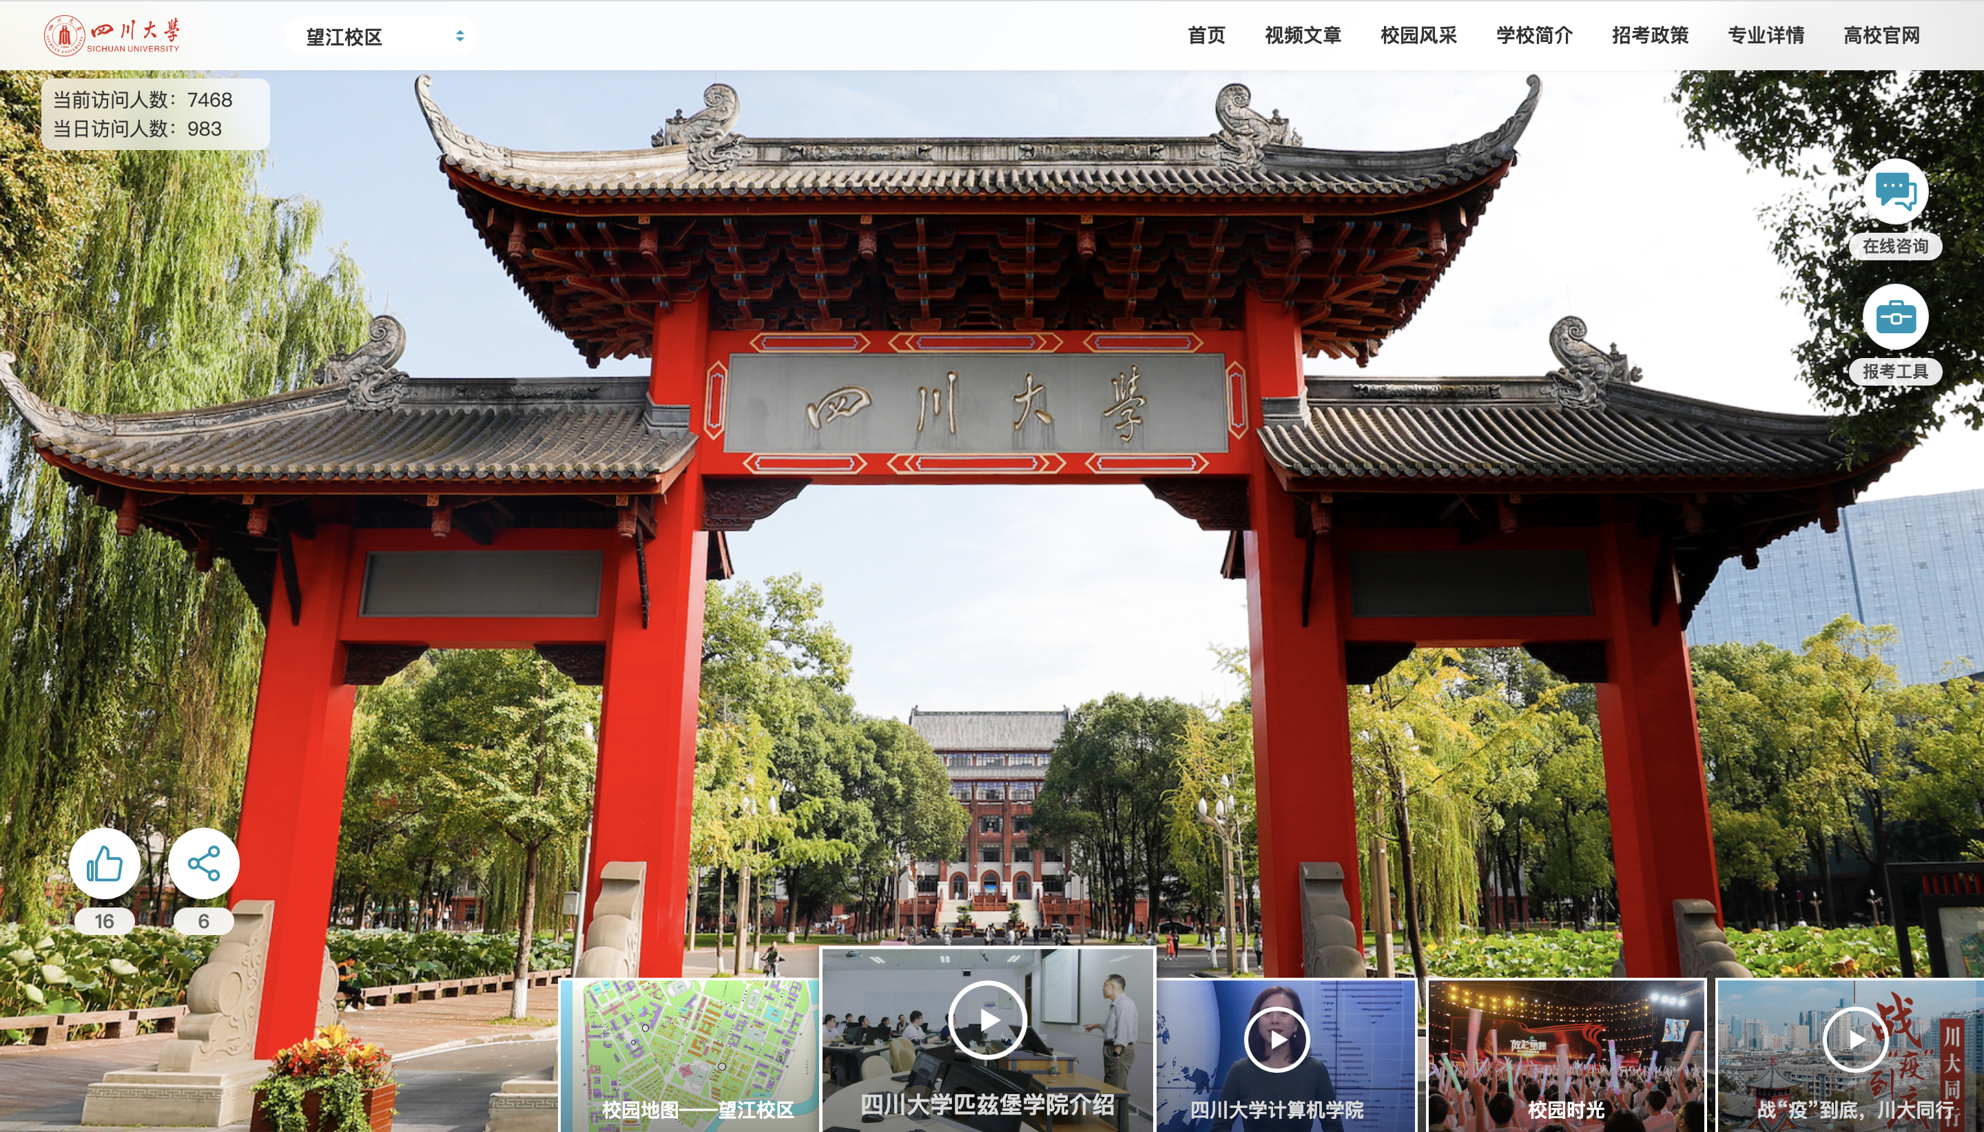Click the 四川大学匹兹堡学院介绍 caption
The height and width of the screenshot is (1132, 1984).
(987, 1104)
